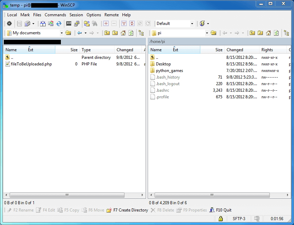The width and height of the screenshot is (294, 225).
Task: Toggle the remote directory tree panel
Action: [286, 33]
